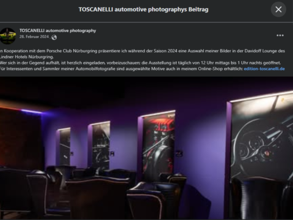Follow the edition-toscanelli.de shop link

click(264, 69)
